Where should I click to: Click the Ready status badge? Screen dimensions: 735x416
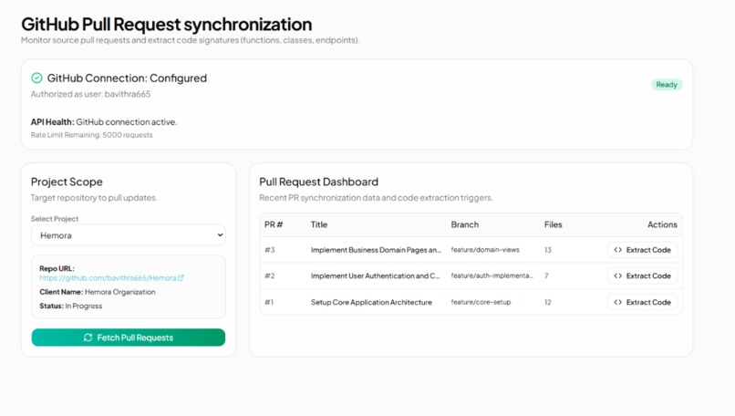(x=667, y=85)
